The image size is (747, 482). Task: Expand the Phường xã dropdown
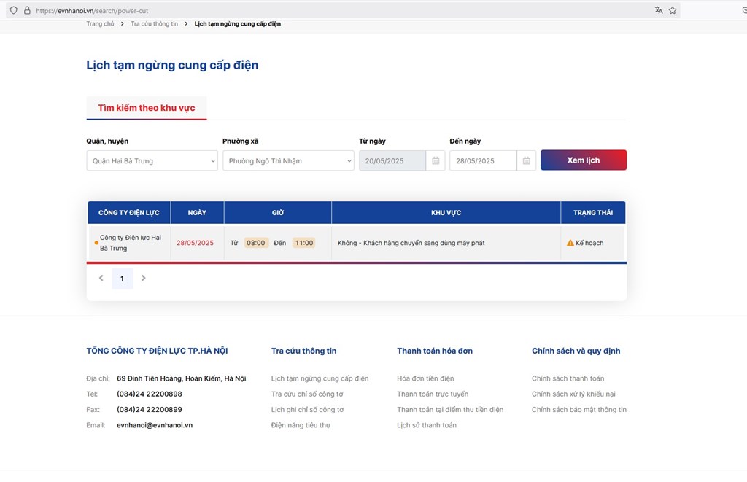[288, 160]
